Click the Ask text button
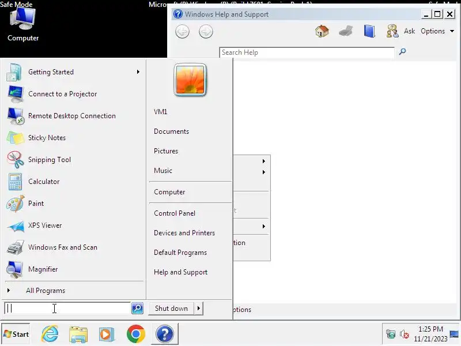The height and width of the screenshot is (346, 461). coord(409,31)
